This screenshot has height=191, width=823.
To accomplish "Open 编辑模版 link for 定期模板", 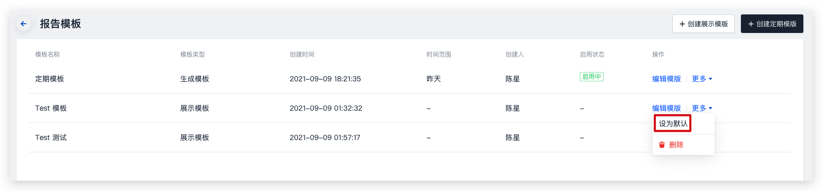I will coord(667,79).
